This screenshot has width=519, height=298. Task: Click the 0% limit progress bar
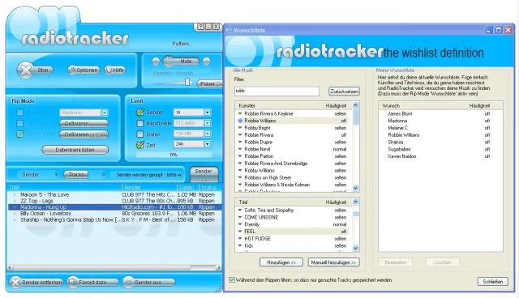tap(174, 155)
